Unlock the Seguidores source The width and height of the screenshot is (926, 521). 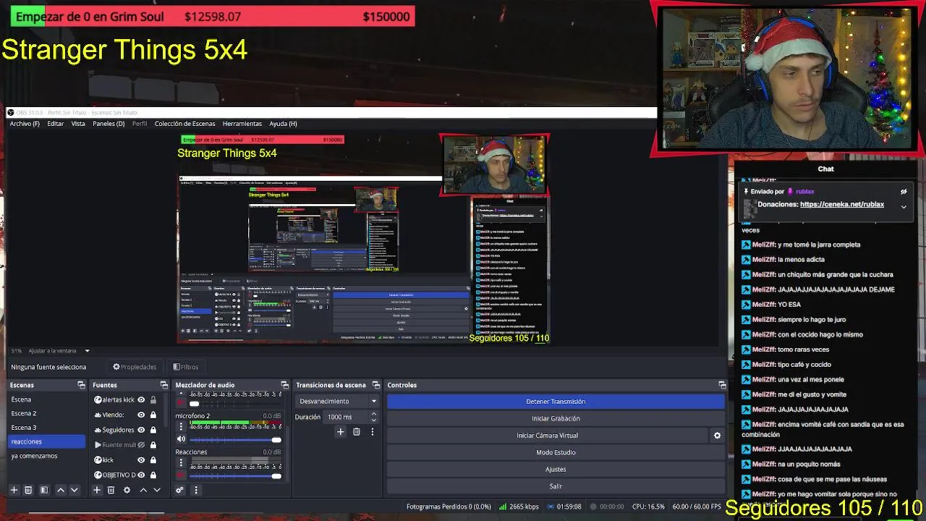pos(153,430)
